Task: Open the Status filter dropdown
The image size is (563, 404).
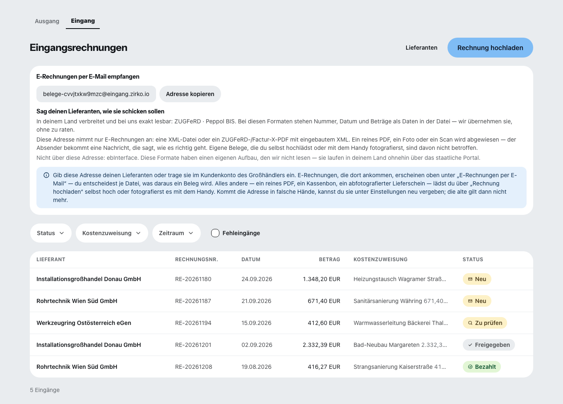Action: (x=51, y=233)
